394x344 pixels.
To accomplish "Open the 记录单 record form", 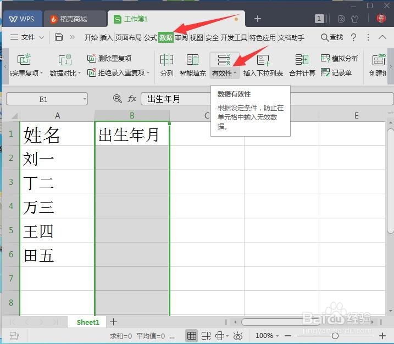I will pyautogui.click(x=336, y=73).
